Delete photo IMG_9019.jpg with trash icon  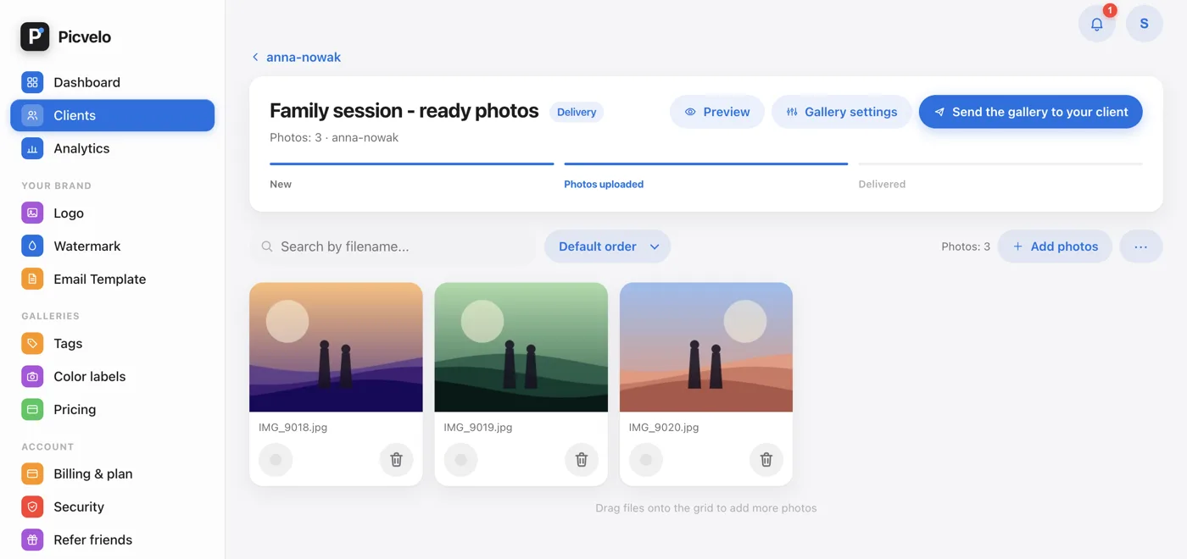pyautogui.click(x=581, y=460)
